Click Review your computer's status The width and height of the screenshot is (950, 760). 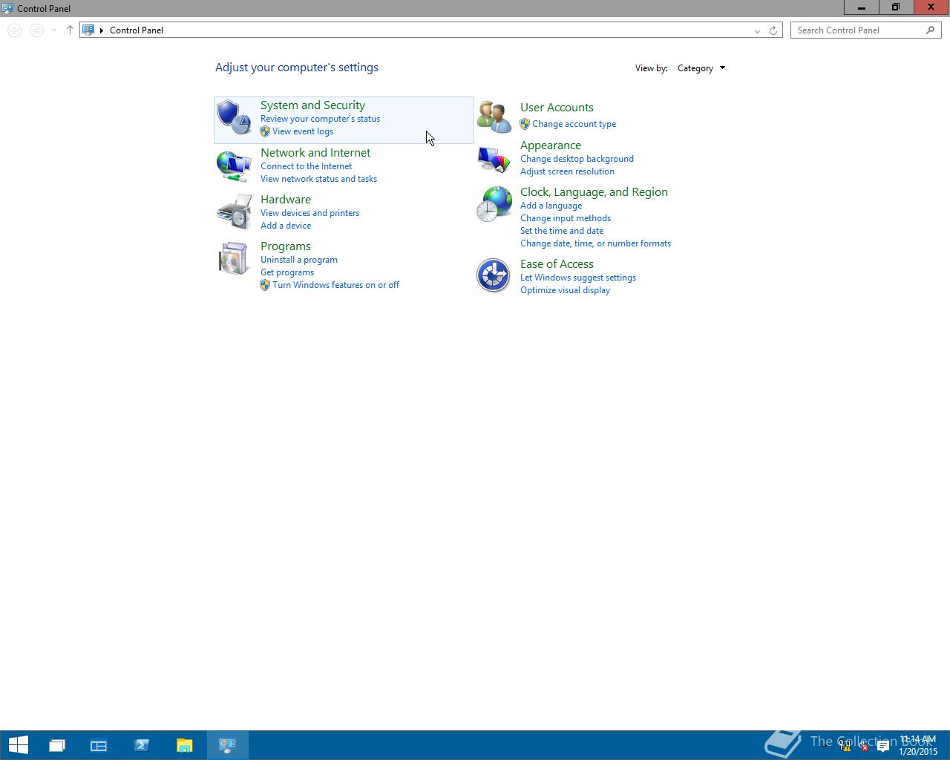tap(320, 119)
